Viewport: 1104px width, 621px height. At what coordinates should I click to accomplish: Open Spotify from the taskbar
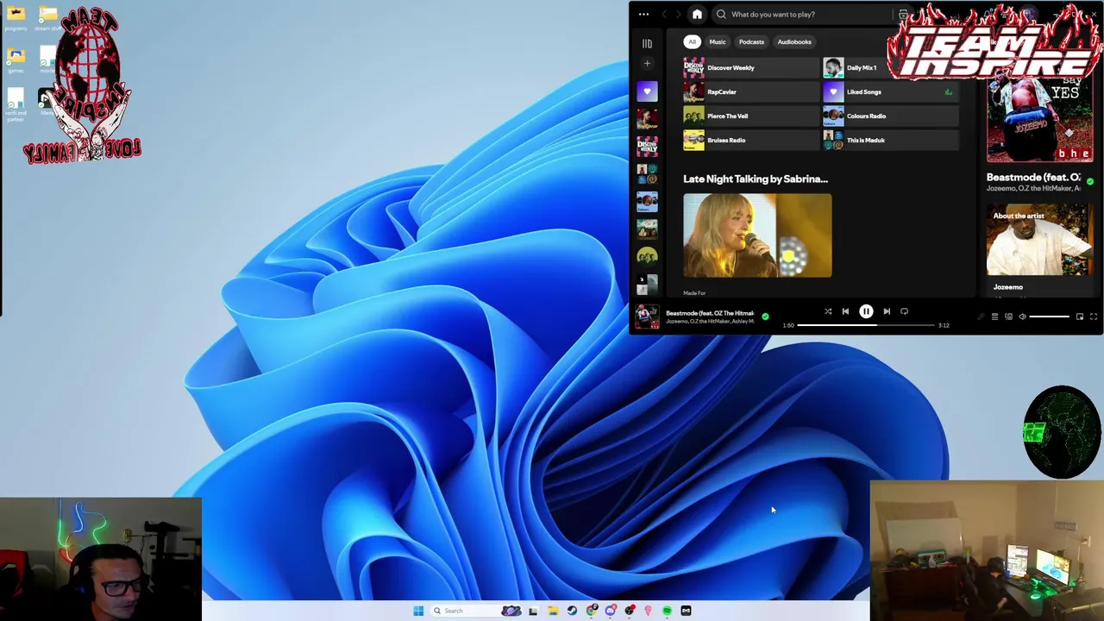667,611
